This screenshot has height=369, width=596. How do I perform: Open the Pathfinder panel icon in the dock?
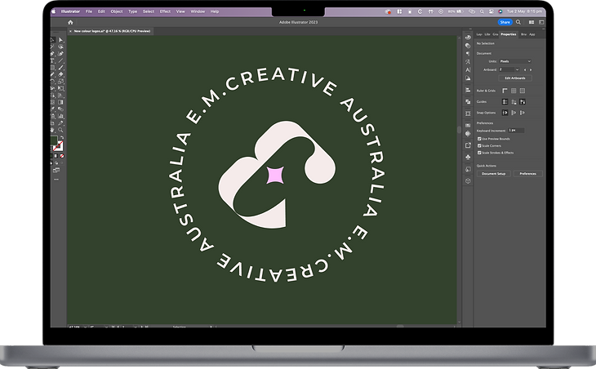468,101
